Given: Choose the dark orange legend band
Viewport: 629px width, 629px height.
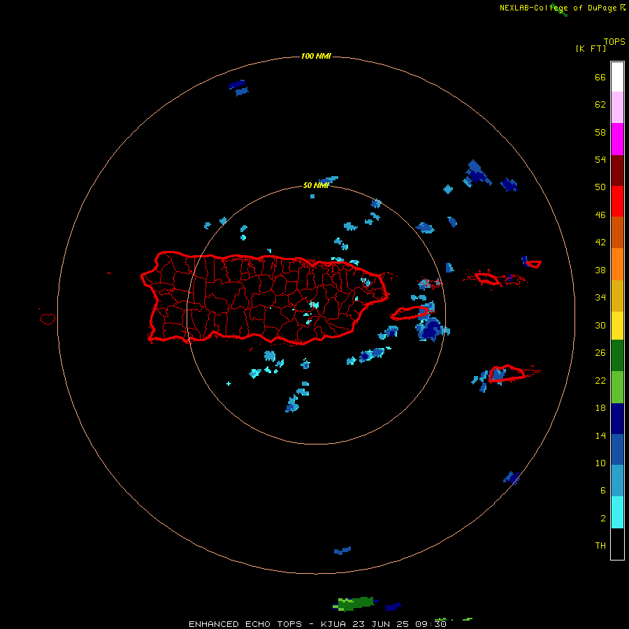Looking at the screenshot, I should pyautogui.click(x=617, y=232).
